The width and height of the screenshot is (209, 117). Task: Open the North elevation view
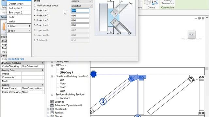pyautogui.click(x=63, y=84)
